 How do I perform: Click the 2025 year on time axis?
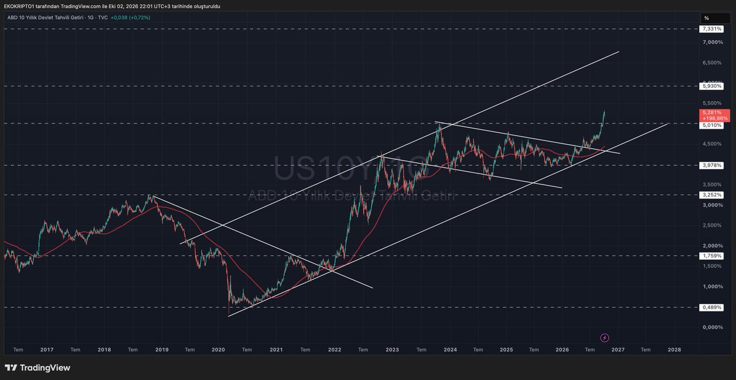pos(506,350)
